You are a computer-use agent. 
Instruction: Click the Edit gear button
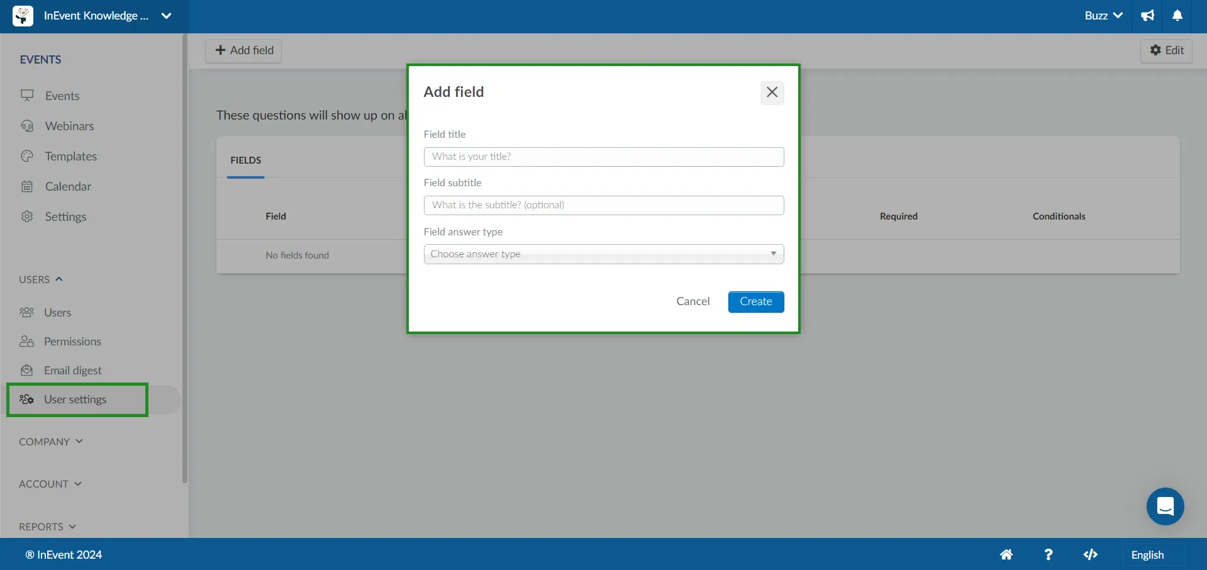pos(1166,50)
